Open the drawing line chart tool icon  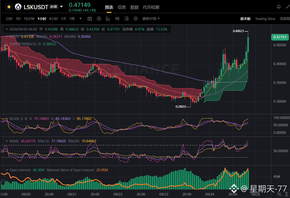108,19
